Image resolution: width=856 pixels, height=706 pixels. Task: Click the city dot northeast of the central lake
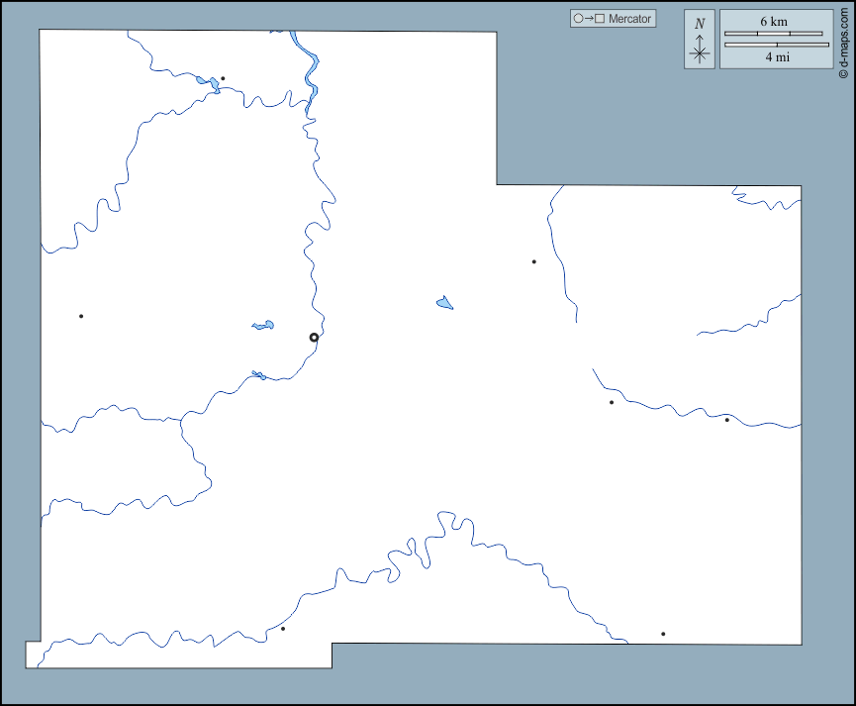pos(533,261)
